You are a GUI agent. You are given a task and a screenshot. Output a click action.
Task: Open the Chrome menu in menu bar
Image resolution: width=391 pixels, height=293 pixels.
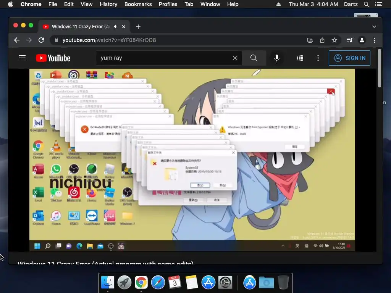31,4
